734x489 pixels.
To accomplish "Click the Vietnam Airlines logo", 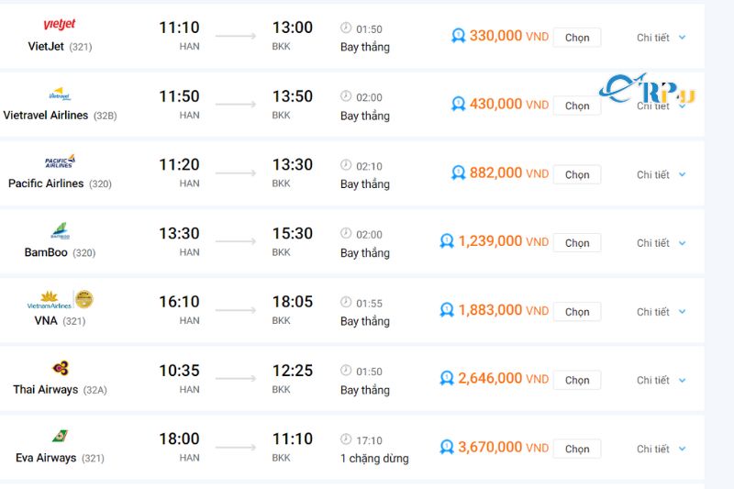I will tap(50, 299).
